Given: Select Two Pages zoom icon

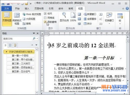Looking at the screenshot, I should tap(79, 19).
